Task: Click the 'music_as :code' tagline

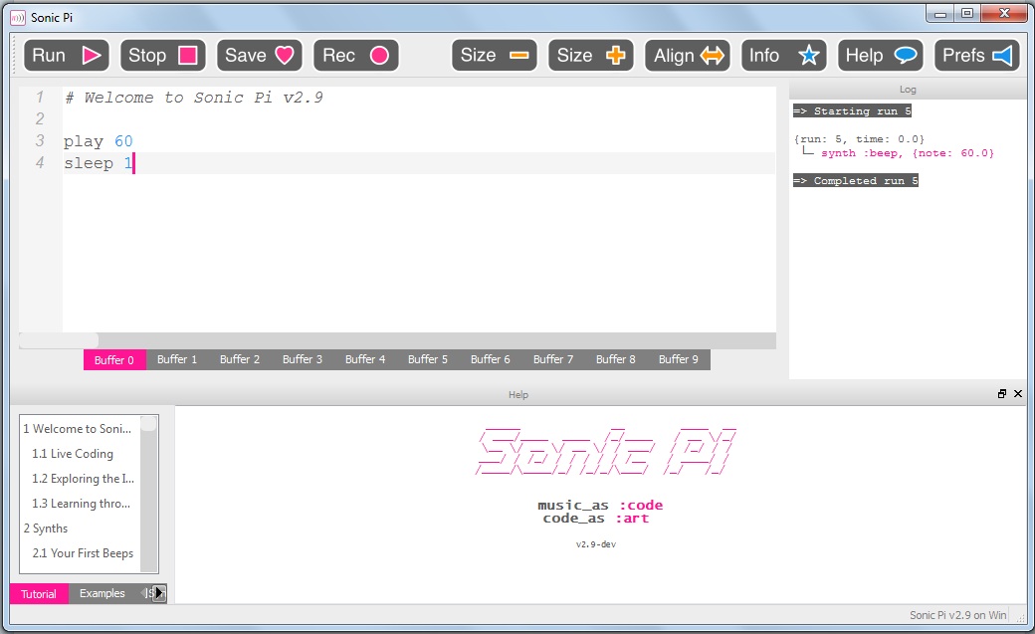Action: coord(600,506)
